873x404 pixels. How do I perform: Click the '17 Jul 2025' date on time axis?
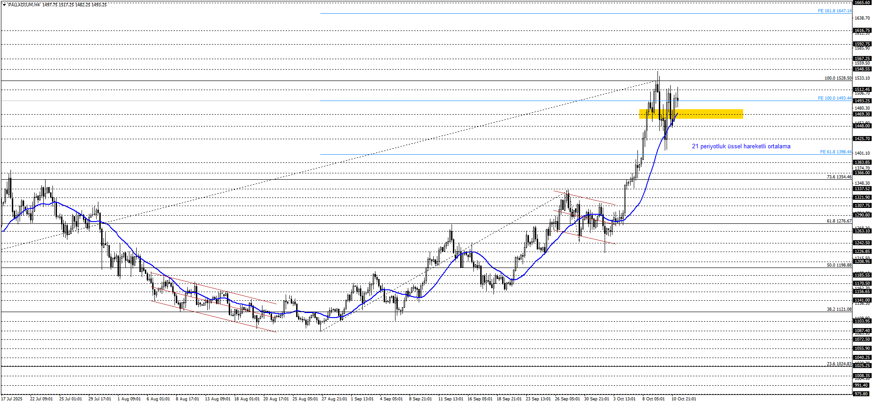click(11, 399)
